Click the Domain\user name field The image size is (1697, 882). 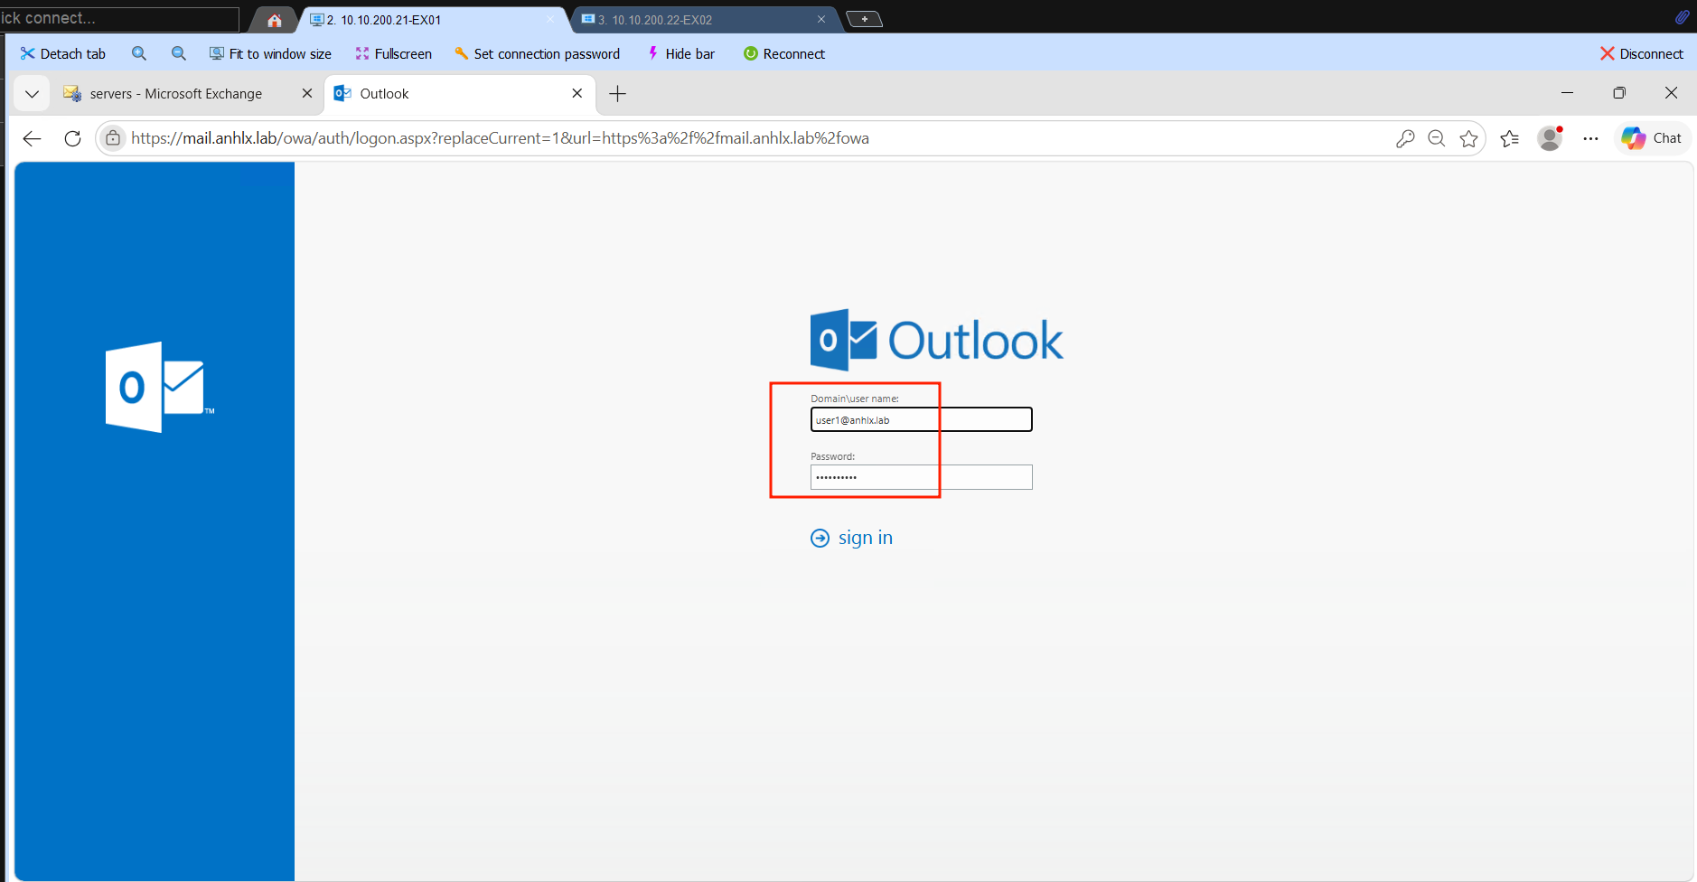[921, 419]
